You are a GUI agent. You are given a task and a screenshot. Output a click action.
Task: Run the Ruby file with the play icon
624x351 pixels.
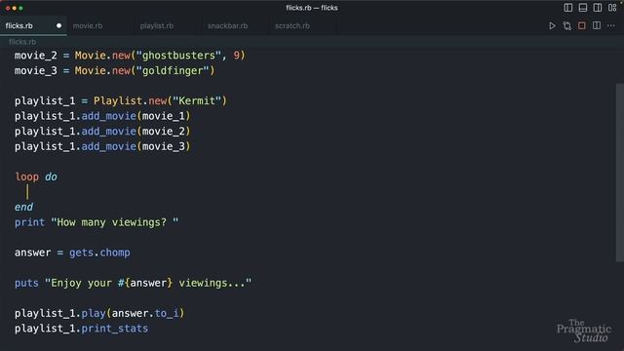[x=552, y=26]
